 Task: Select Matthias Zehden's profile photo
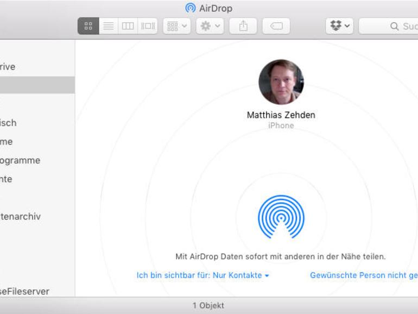(281, 82)
